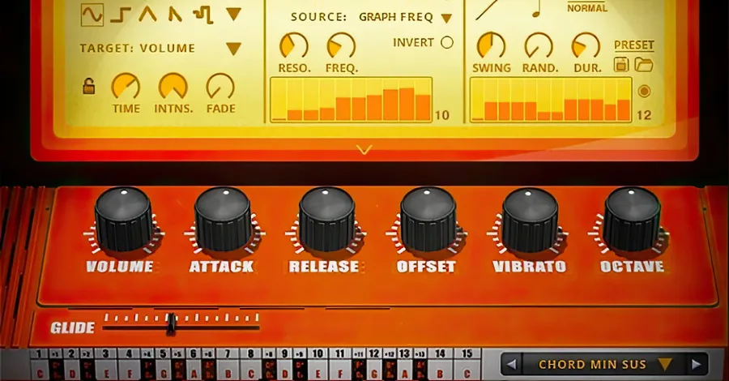Click the Dur. knob
This screenshot has height=381, width=729.
pos(586,46)
